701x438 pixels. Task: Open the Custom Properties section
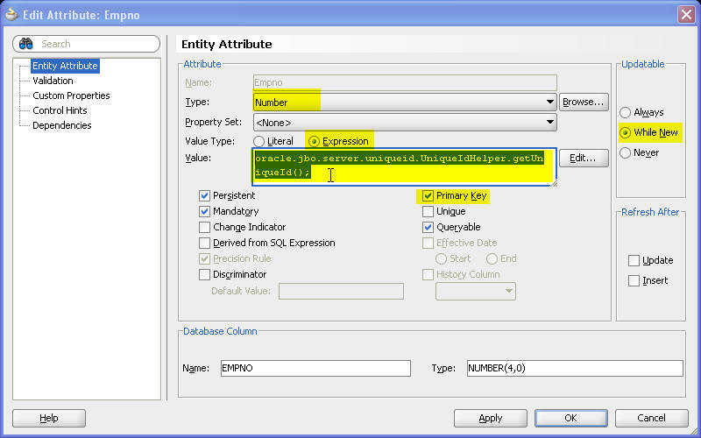pyautogui.click(x=71, y=95)
